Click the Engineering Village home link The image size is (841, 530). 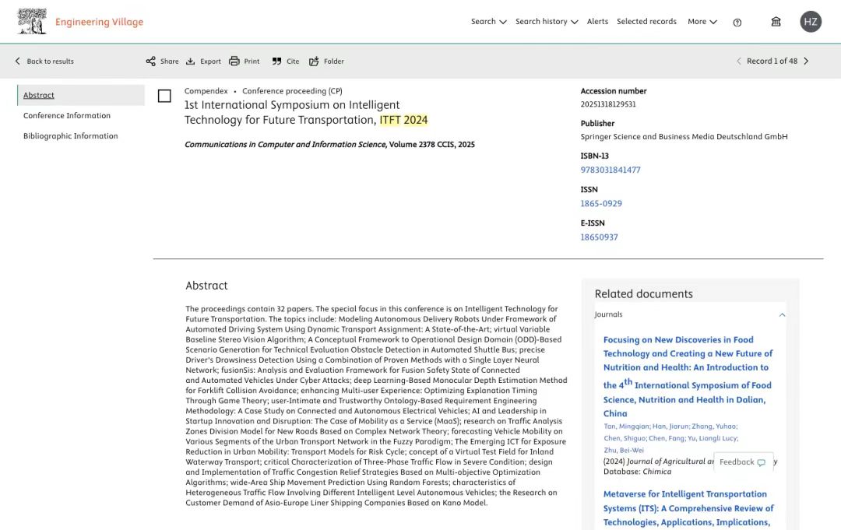pos(99,22)
